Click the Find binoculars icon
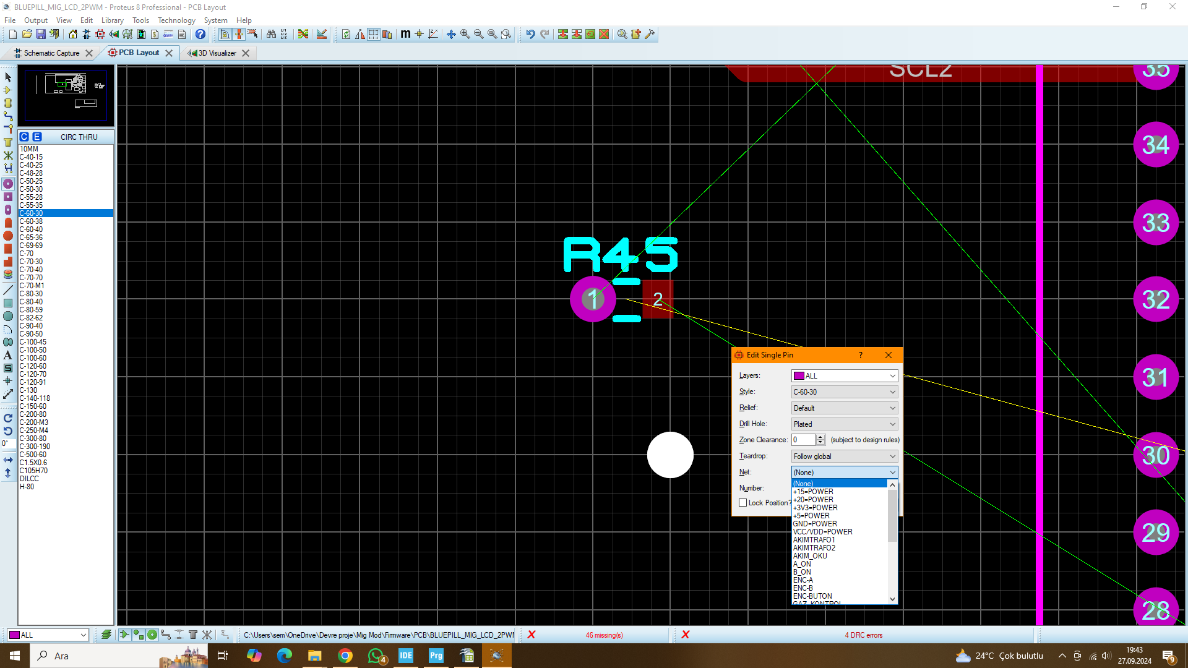1188x668 pixels. pyautogui.click(x=271, y=34)
